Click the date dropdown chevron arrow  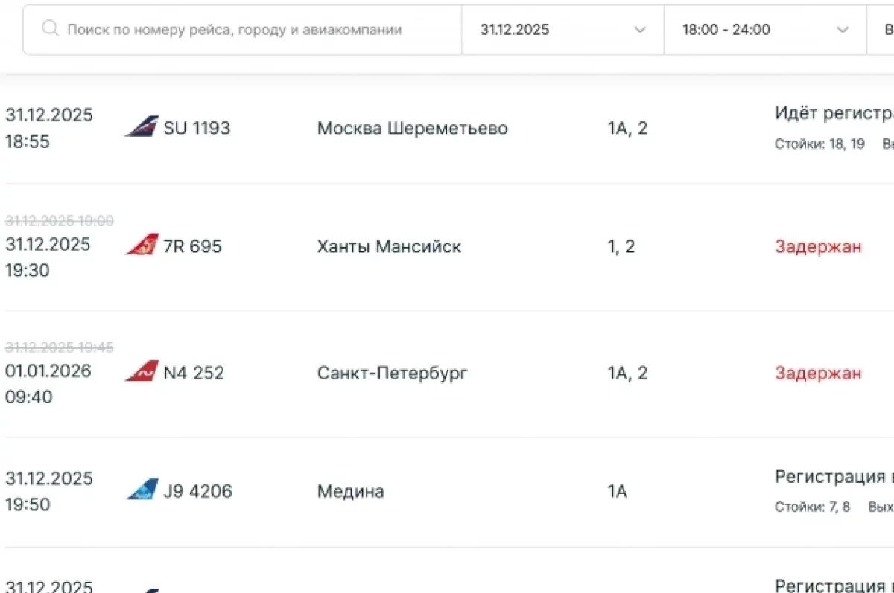(x=639, y=30)
